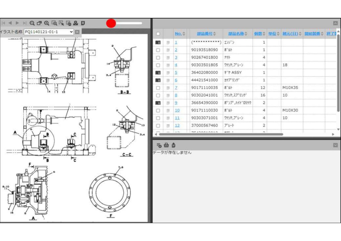Open the info icon for row 5 ギヤ ASSY
Screen dimensions: 341x241
click(158, 72)
